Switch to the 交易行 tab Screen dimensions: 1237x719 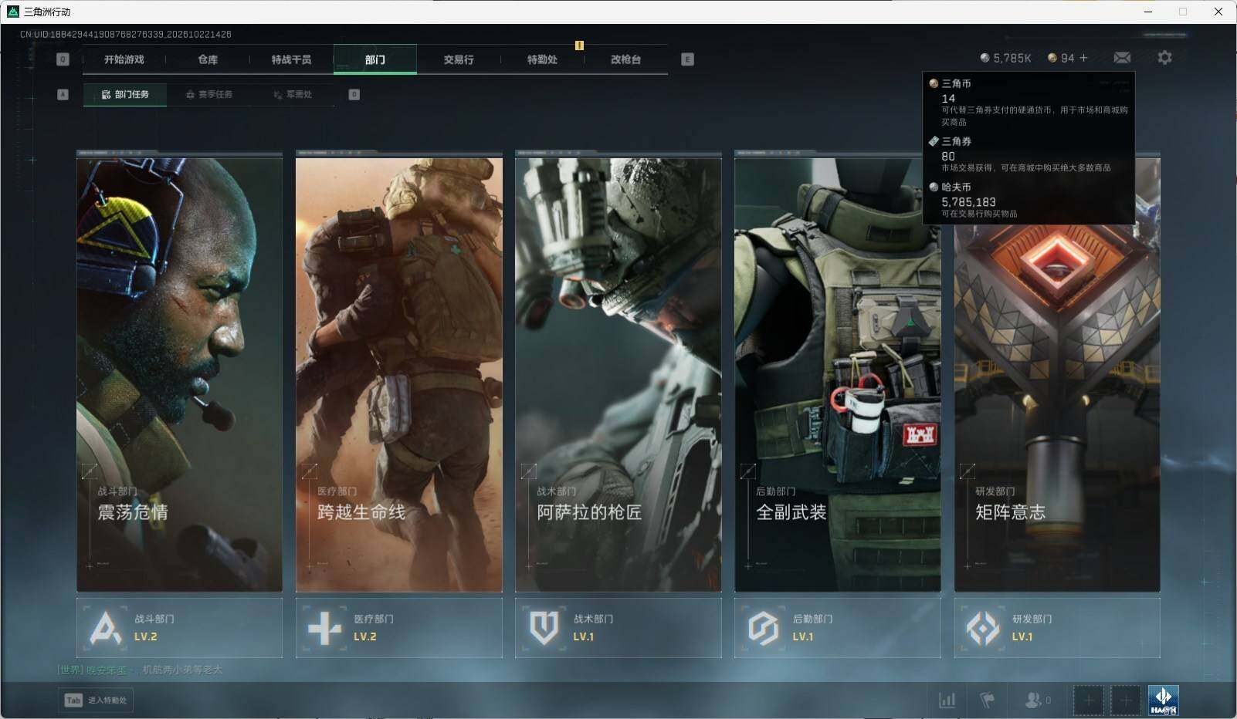tap(459, 59)
